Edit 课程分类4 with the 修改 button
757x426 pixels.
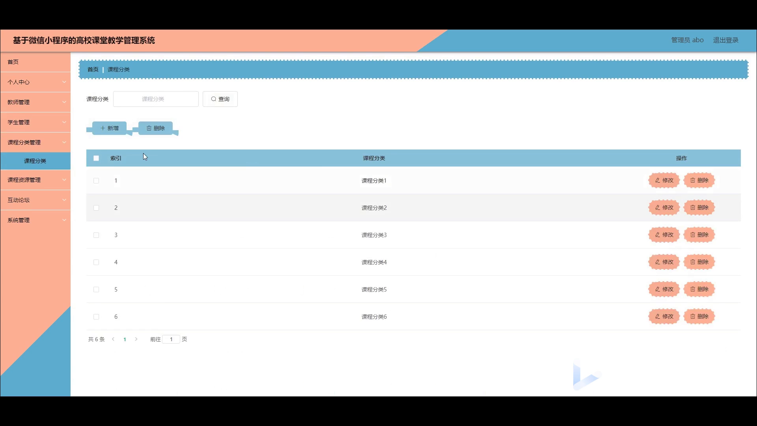pos(664,262)
